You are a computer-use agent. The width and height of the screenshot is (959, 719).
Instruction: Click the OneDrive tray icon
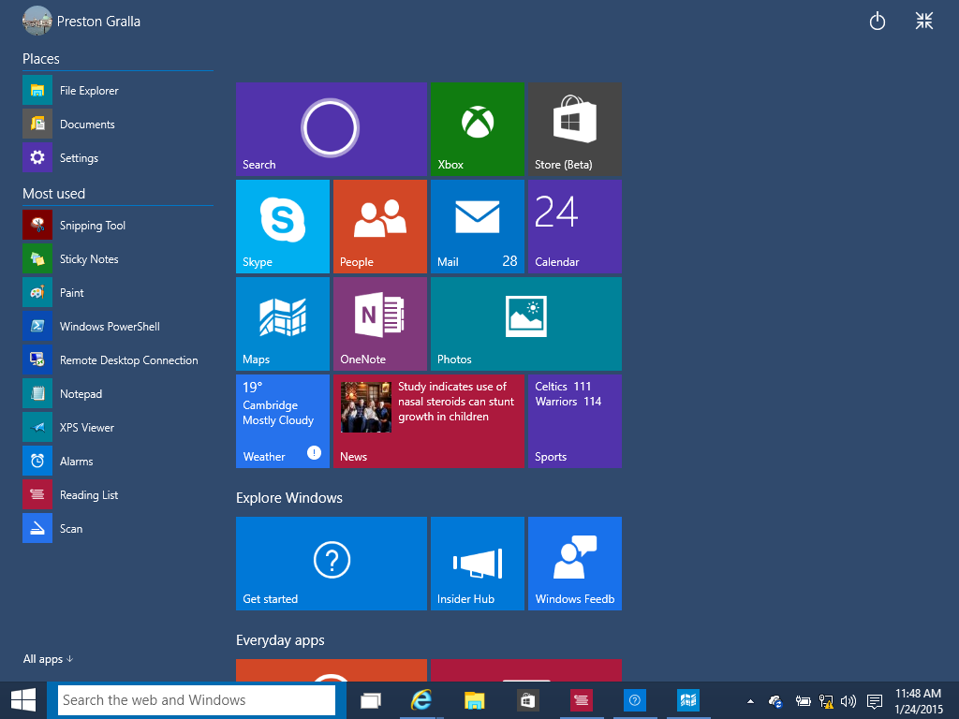pos(775,701)
